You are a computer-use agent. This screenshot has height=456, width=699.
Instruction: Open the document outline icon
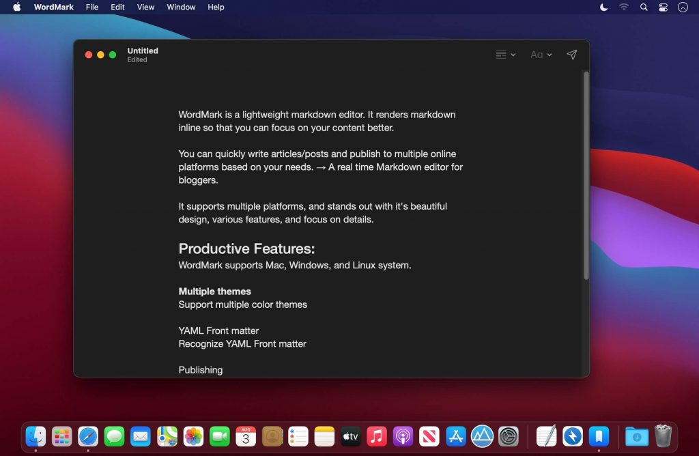click(x=501, y=55)
